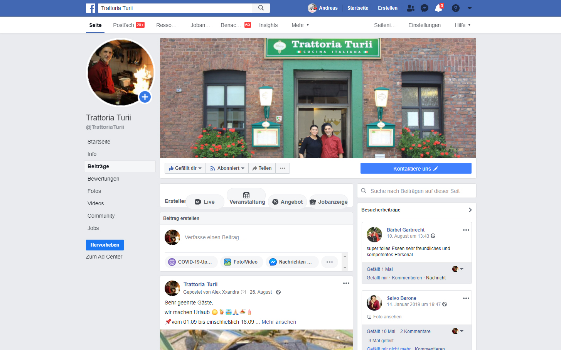Viewport: 561px width, 350px height.
Task: Open options on Salvo Barone's post
Action: pyautogui.click(x=466, y=298)
